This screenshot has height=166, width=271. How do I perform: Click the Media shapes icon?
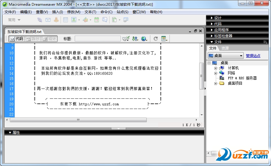(85, 20)
